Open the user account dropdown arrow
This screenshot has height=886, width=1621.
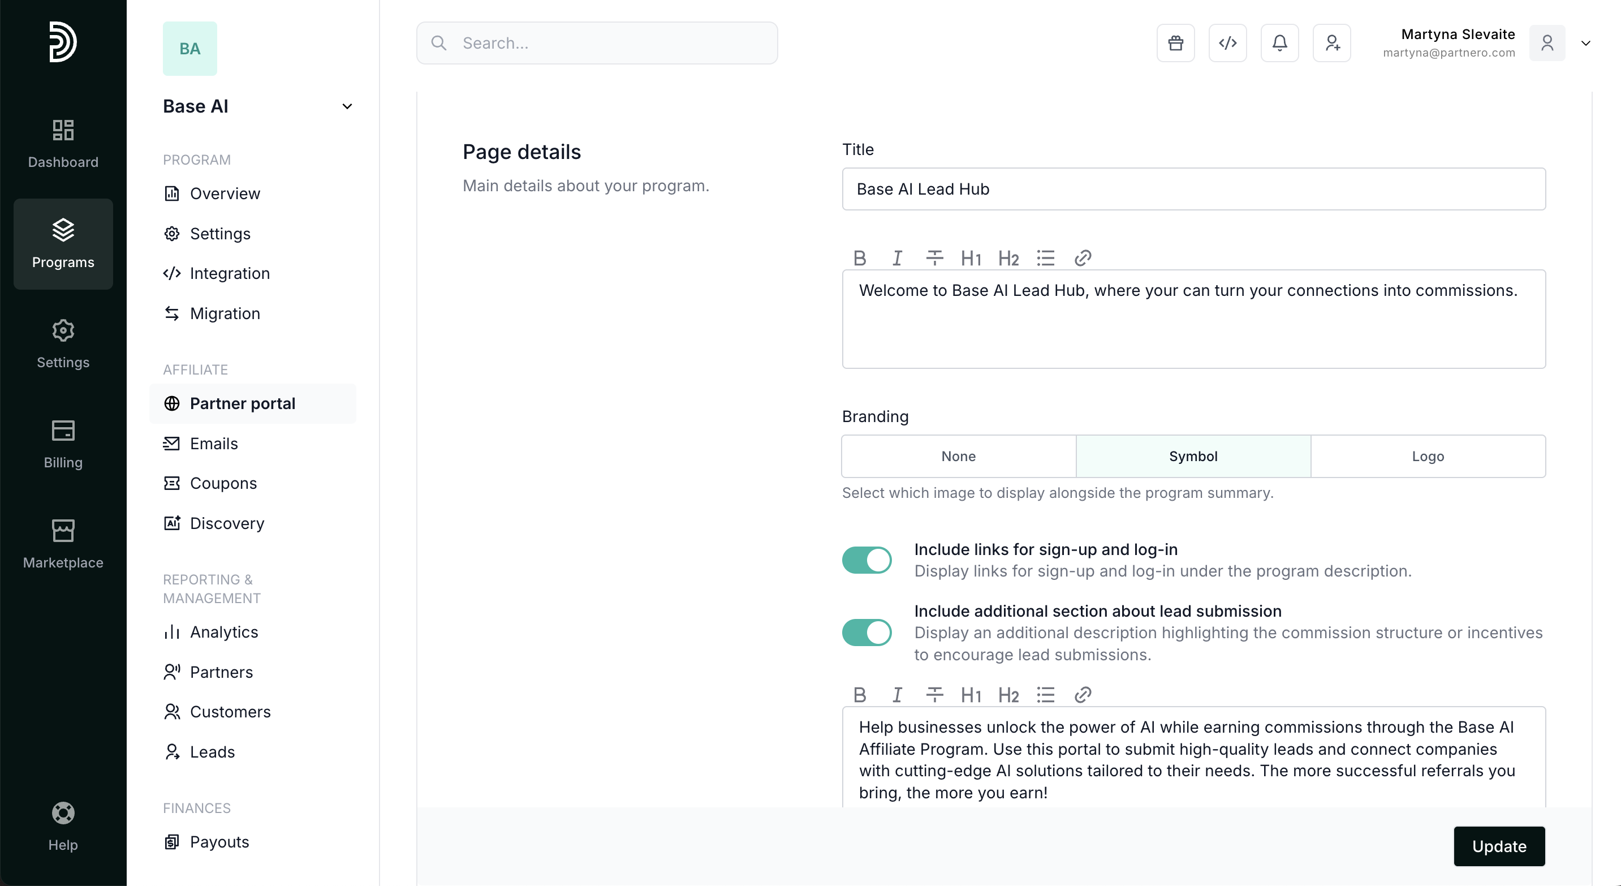(1586, 44)
